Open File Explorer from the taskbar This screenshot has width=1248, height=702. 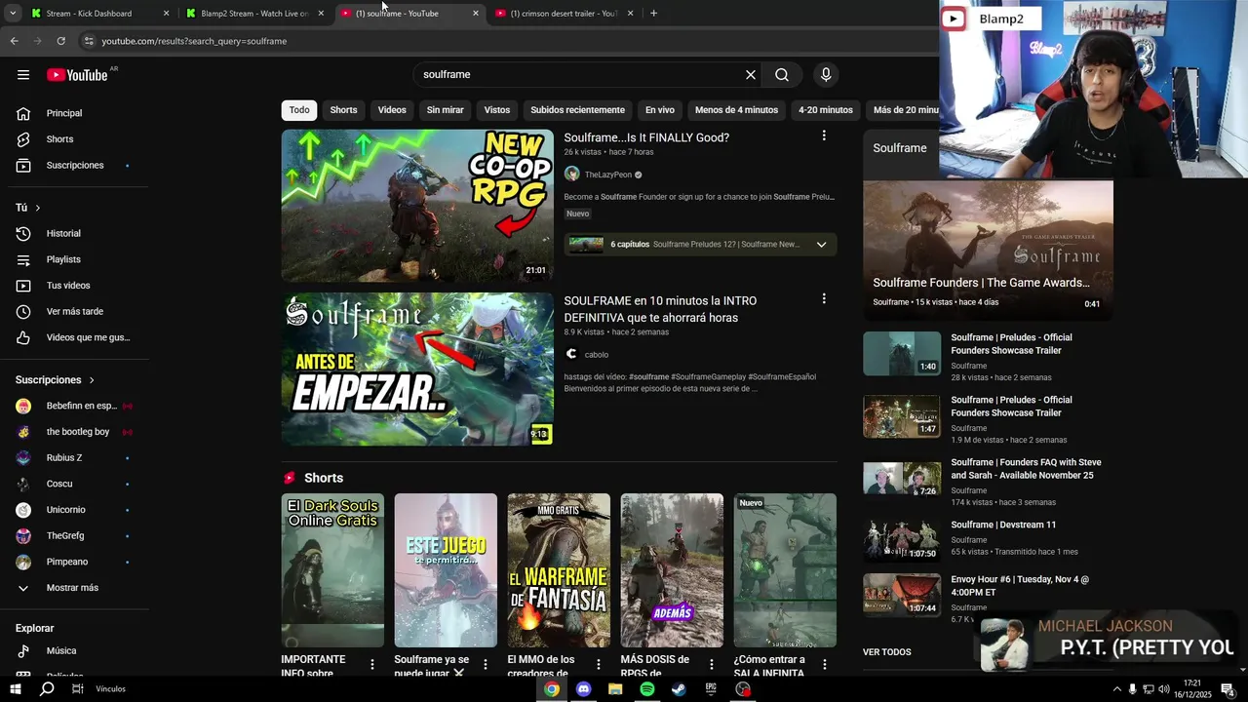coord(615,689)
